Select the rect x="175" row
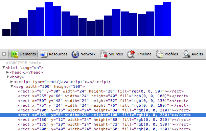Image resolution: width=206 pixels, height=131 pixels. point(104,124)
